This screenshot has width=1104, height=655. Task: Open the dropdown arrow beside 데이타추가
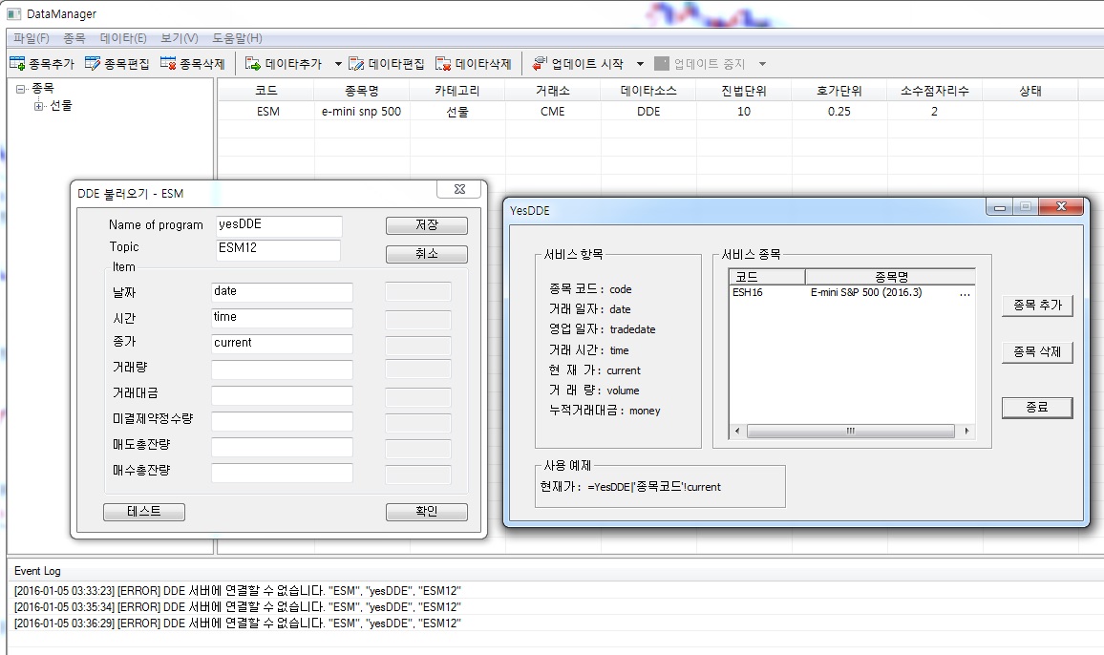click(338, 64)
